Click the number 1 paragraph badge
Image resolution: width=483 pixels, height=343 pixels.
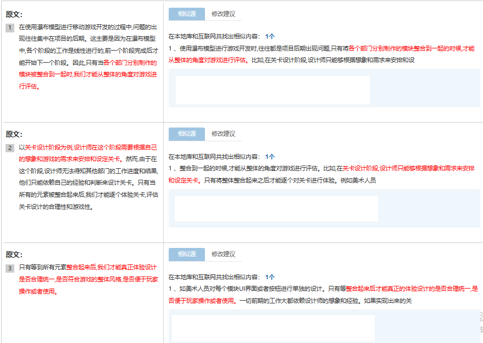click(x=10, y=27)
